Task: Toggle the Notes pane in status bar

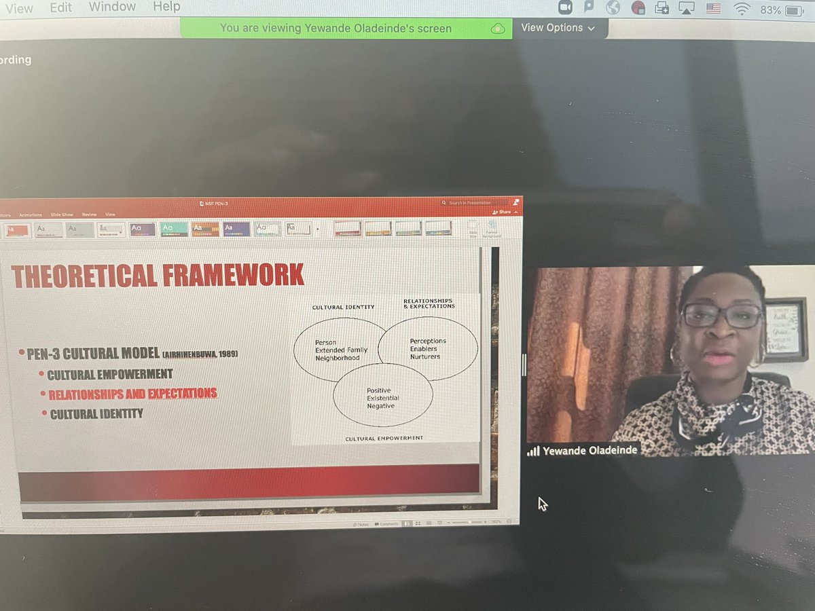Action: point(361,523)
